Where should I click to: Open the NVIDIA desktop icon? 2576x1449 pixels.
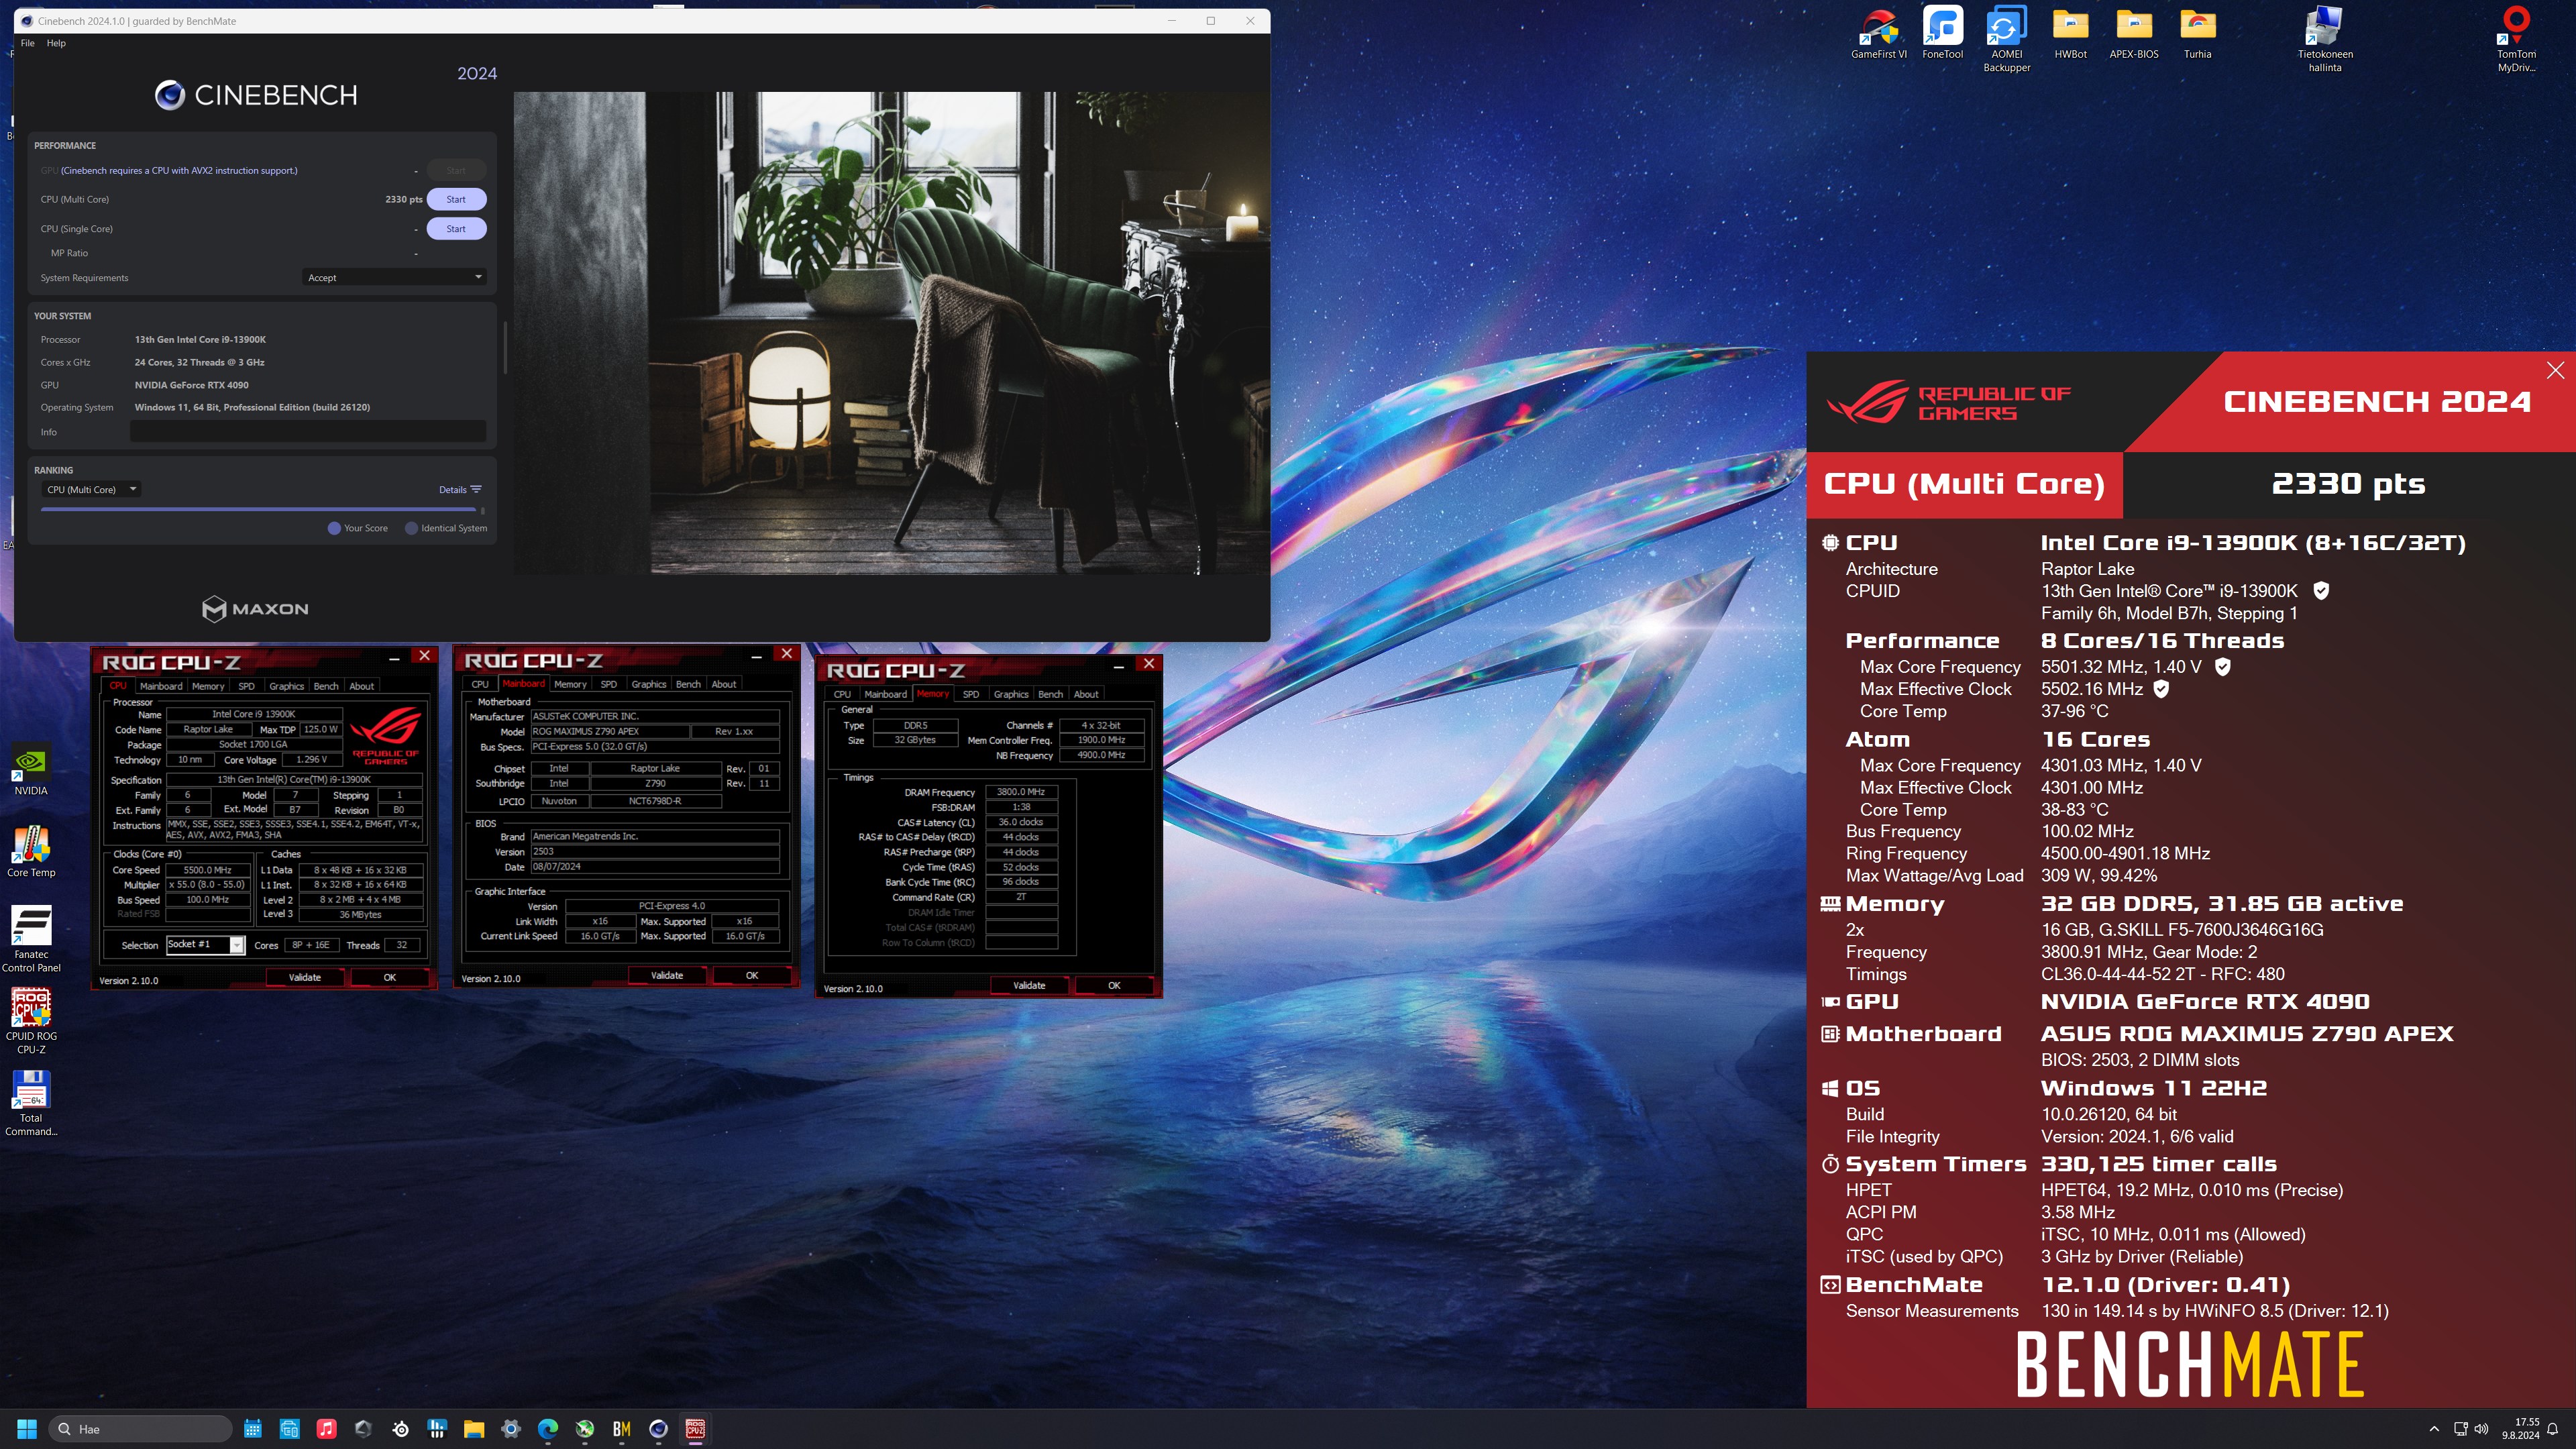pos(30,769)
